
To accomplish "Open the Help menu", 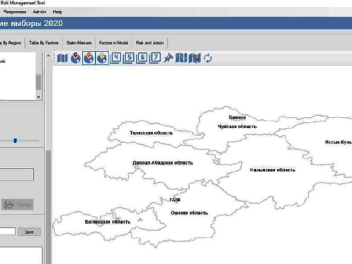I will click(58, 12).
